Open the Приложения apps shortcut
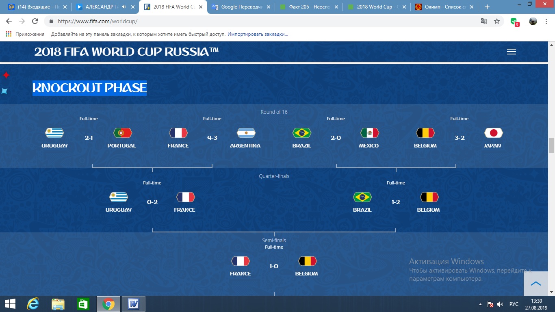 (25, 34)
